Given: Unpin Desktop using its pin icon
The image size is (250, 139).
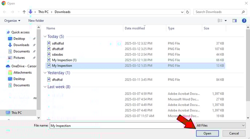Looking at the screenshot, I should click(34, 39).
